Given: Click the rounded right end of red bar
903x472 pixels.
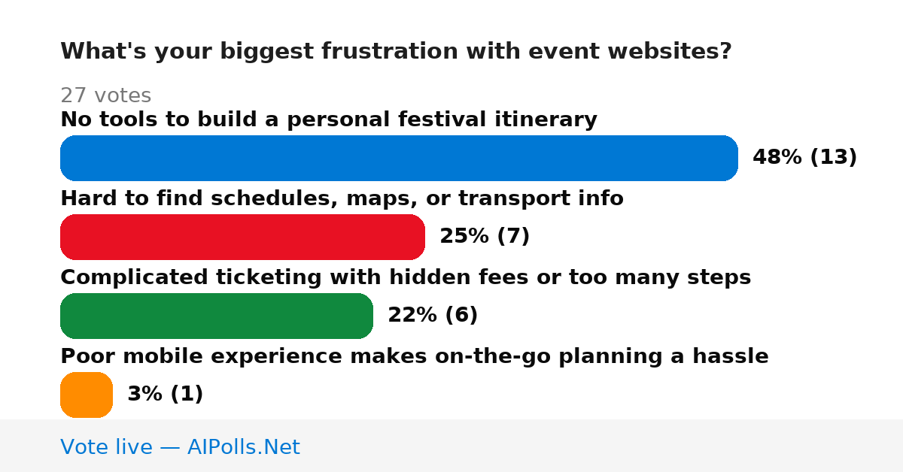Looking at the screenshot, I should pos(414,237).
